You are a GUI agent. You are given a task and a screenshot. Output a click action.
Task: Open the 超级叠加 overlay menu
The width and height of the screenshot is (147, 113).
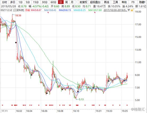click(x=95, y=2)
